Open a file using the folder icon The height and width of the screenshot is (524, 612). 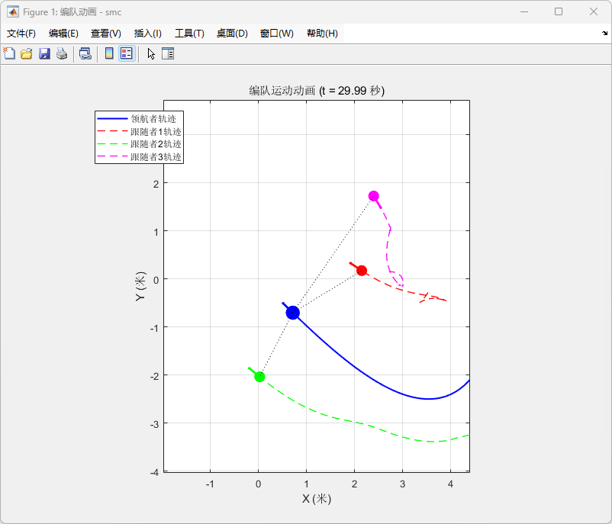click(27, 53)
